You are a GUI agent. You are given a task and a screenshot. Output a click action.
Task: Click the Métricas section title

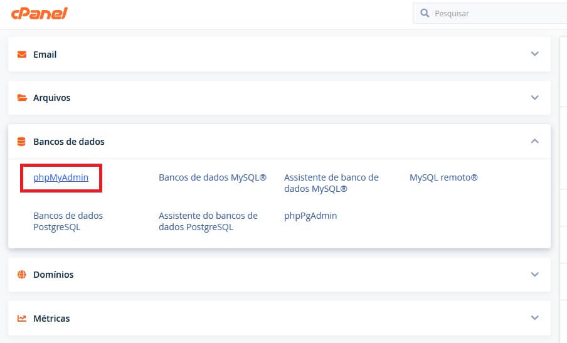pos(51,318)
